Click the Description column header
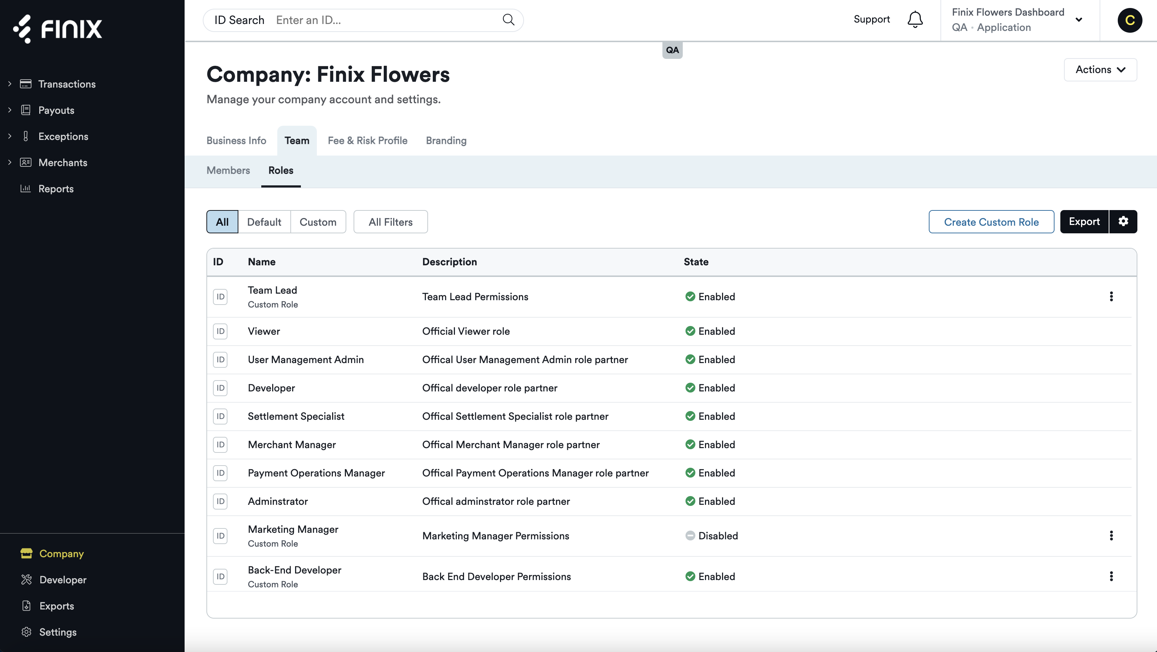1157x652 pixels. 449,262
